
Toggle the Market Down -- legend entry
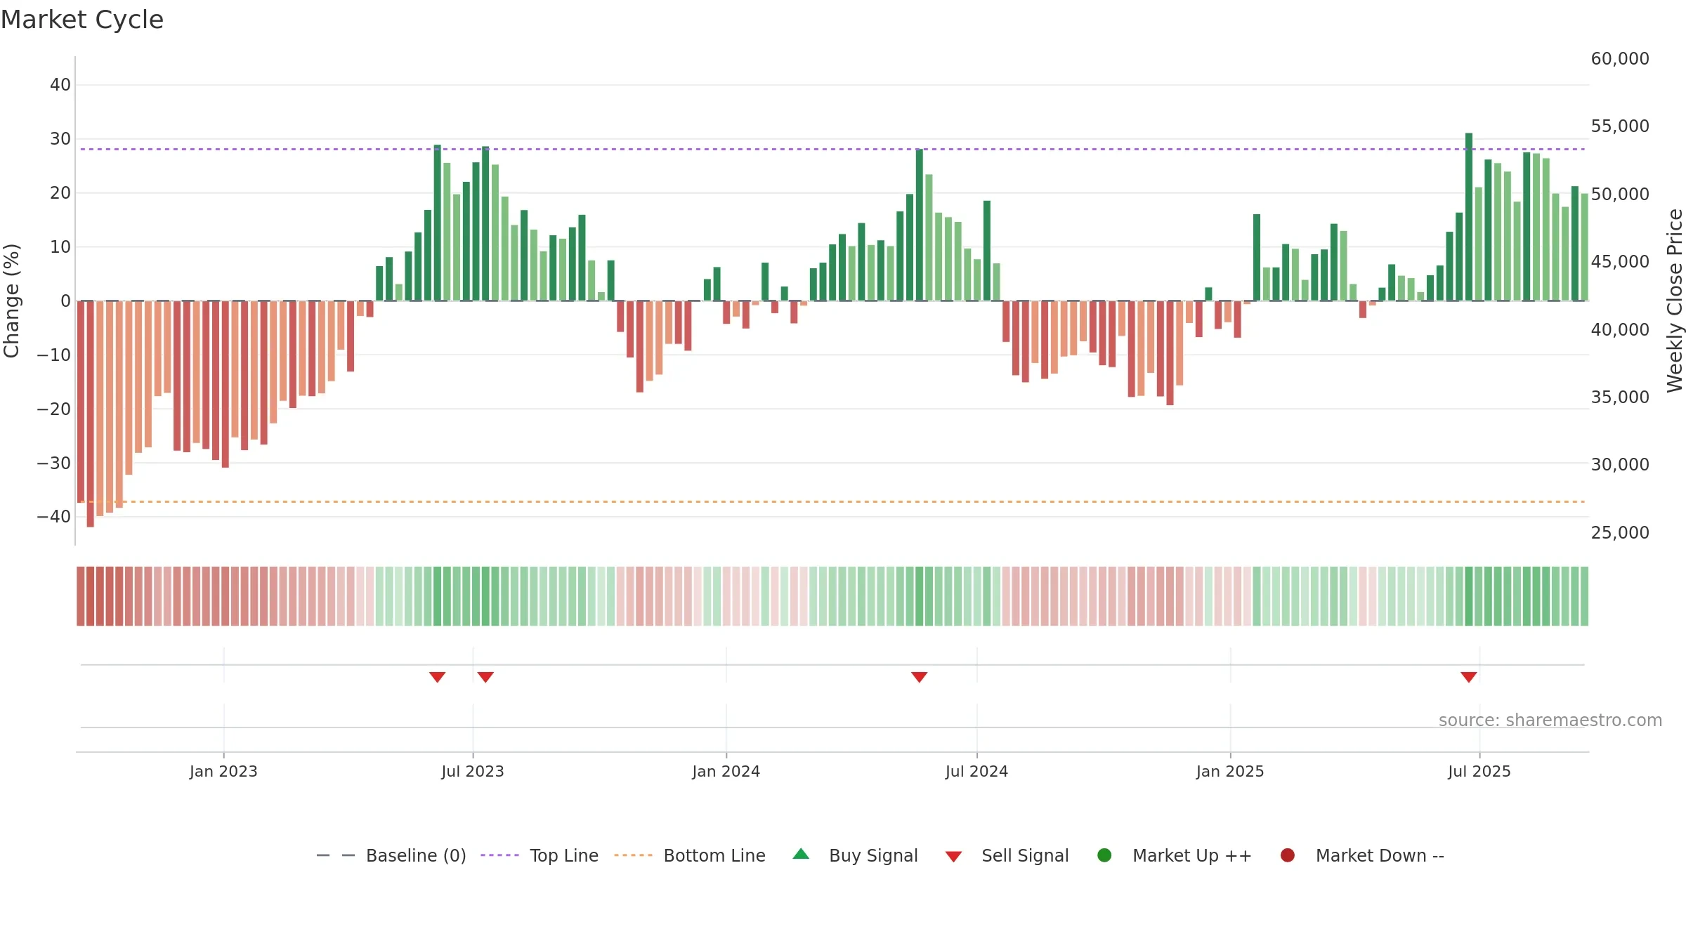click(1362, 855)
